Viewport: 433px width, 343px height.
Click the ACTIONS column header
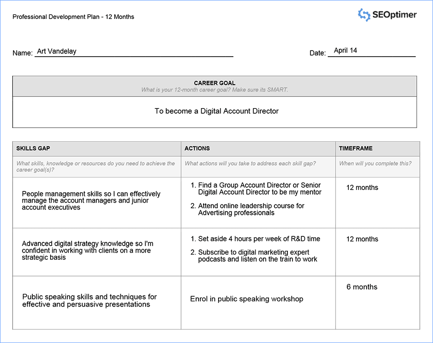[197, 148]
